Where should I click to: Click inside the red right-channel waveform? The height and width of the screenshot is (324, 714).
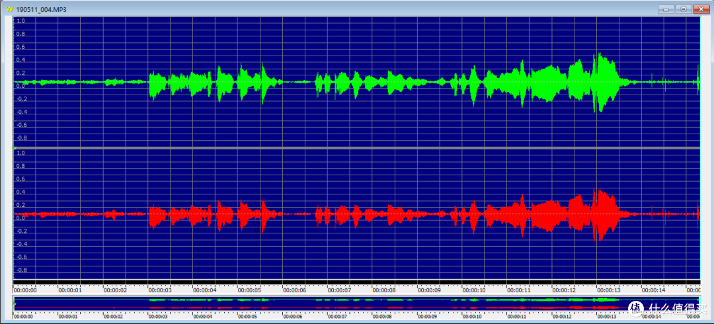[357, 214]
